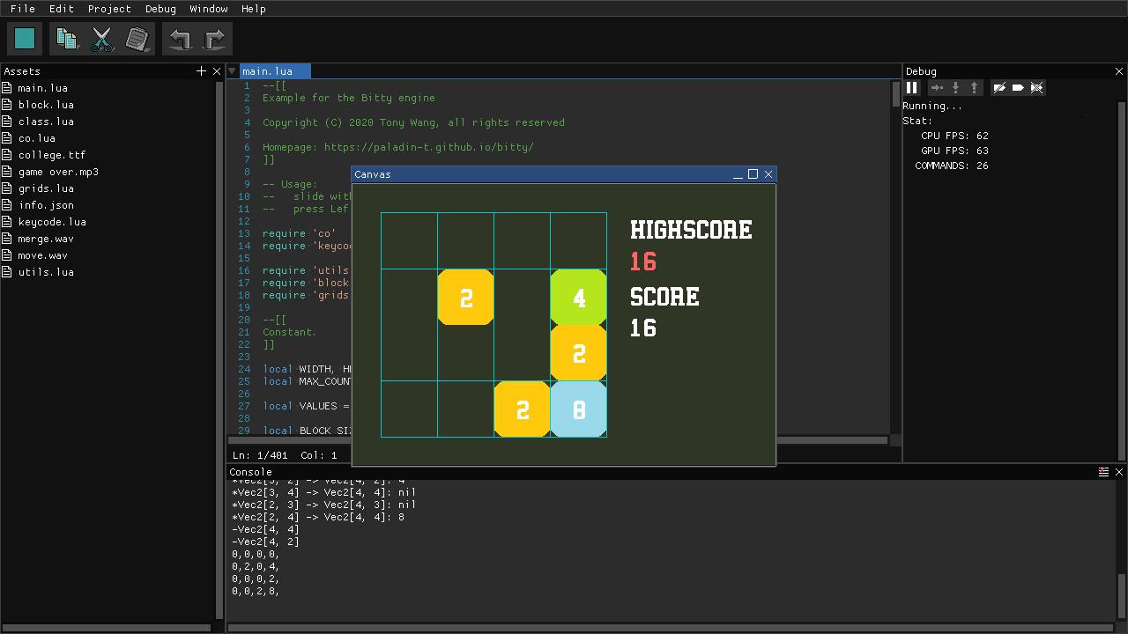Toggle remove all breakpoints in Debug panel
1128x634 pixels.
[1037, 87]
